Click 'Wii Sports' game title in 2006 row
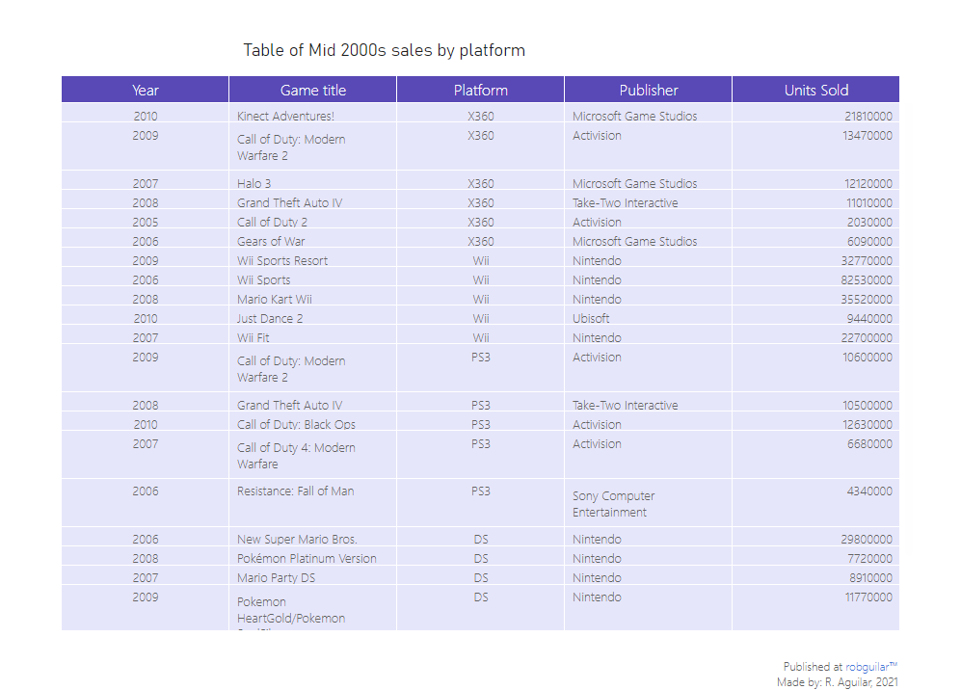 263,280
